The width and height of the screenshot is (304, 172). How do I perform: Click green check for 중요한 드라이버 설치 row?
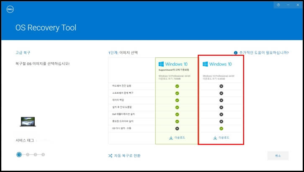(177, 121)
